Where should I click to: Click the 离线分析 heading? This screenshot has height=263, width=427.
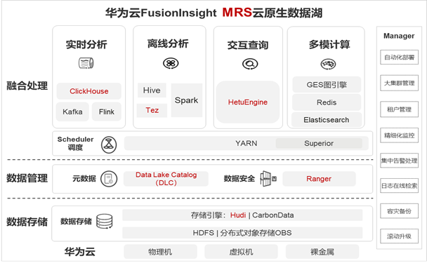coord(168,43)
